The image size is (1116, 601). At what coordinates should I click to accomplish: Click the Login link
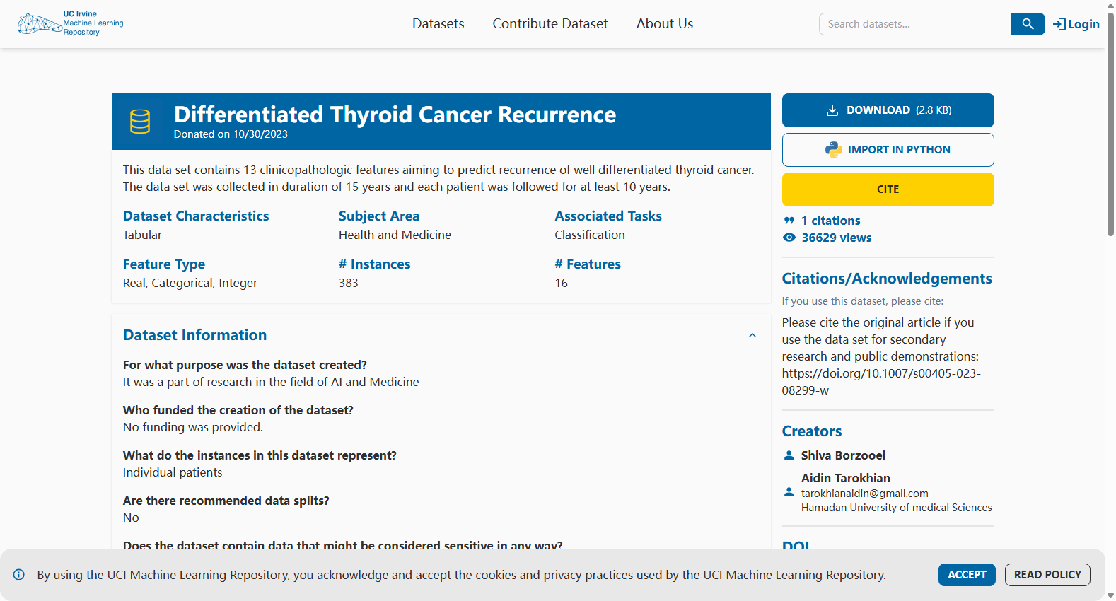pyautogui.click(x=1076, y=24)
